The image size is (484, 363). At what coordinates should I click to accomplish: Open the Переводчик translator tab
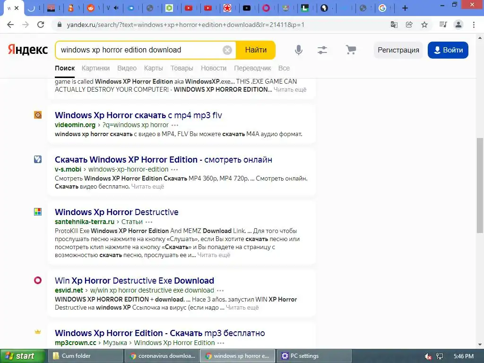(x=252, y=68)
